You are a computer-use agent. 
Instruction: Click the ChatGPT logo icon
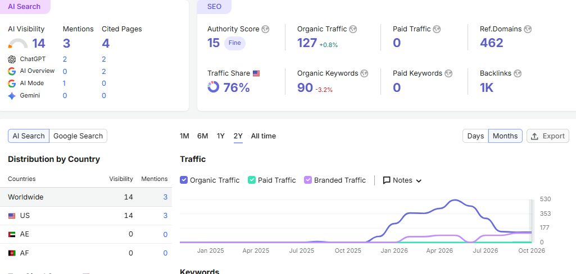click(x=12, y=59)
